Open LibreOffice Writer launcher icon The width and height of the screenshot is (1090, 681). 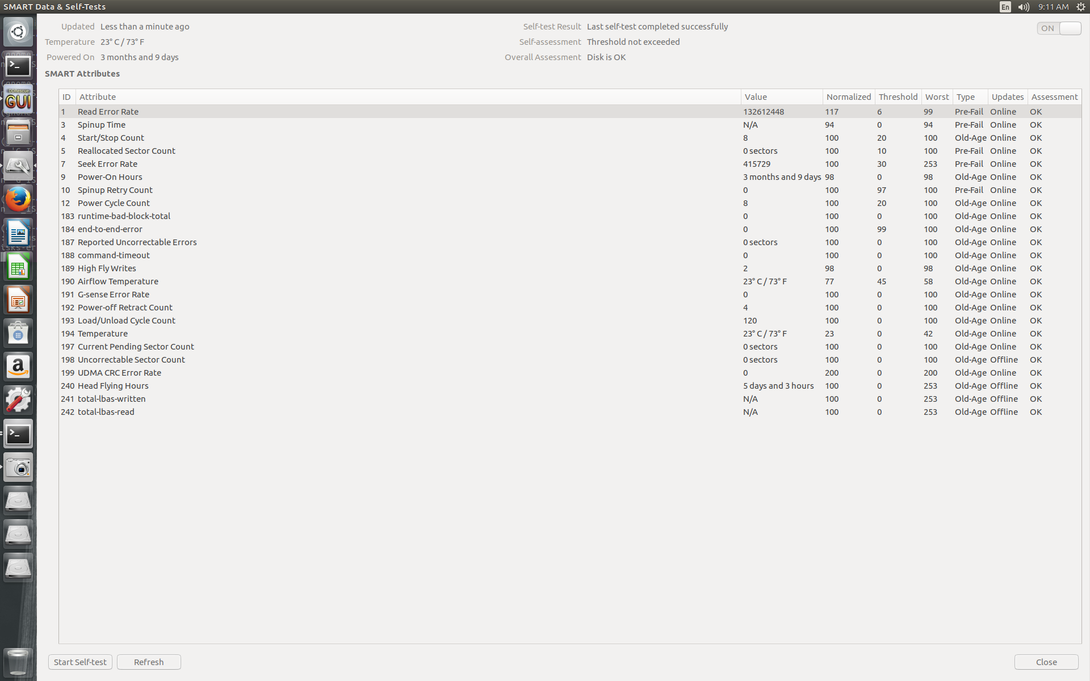pos(18,233)
